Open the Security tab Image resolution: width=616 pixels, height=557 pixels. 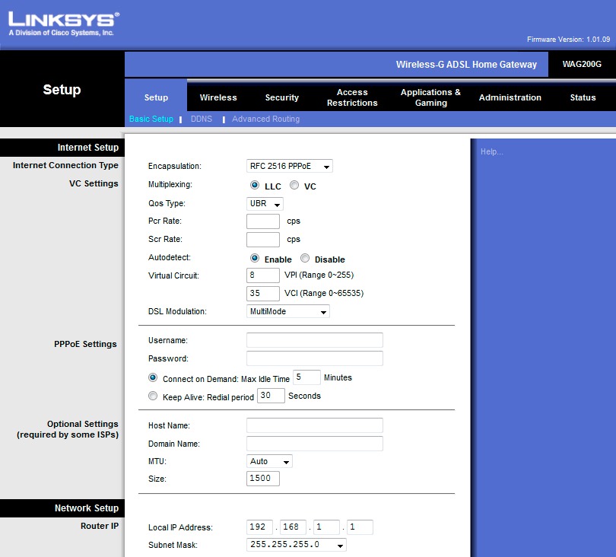click(x=281, y=97)
